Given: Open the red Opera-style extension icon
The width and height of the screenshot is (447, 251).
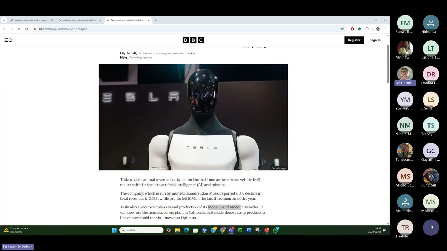Looking at the screenshot, I should click(x=352, y=29).
